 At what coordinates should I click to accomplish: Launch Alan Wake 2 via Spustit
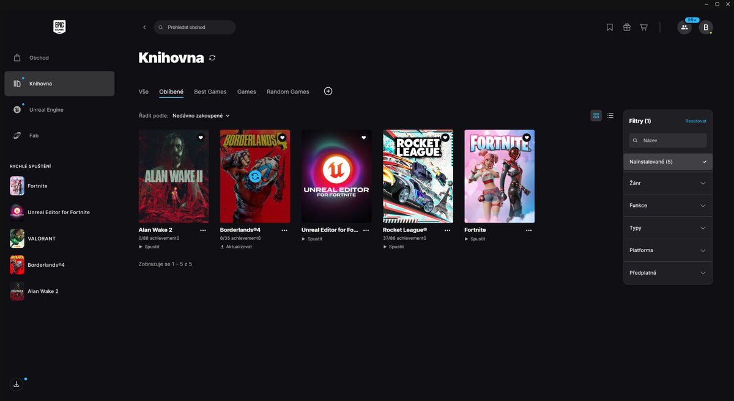149,247
